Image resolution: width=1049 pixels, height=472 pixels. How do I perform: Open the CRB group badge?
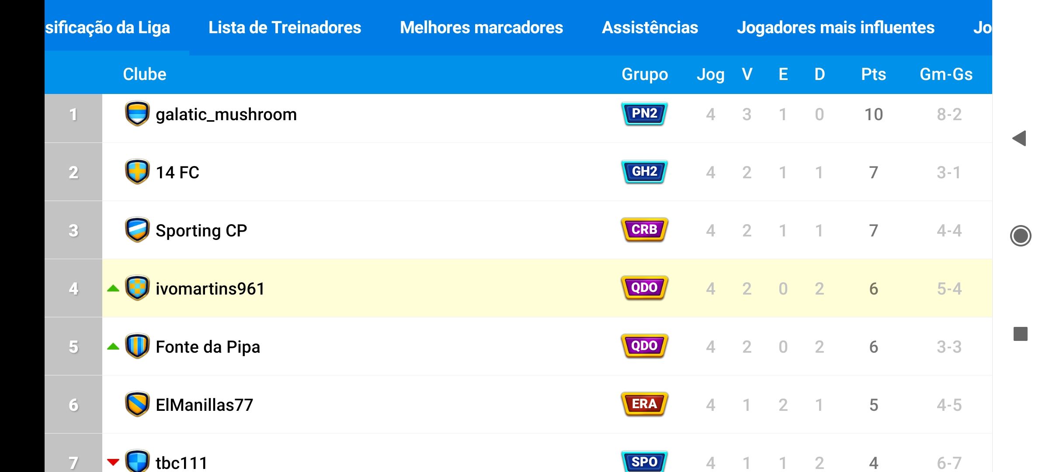tap(644, 230)
